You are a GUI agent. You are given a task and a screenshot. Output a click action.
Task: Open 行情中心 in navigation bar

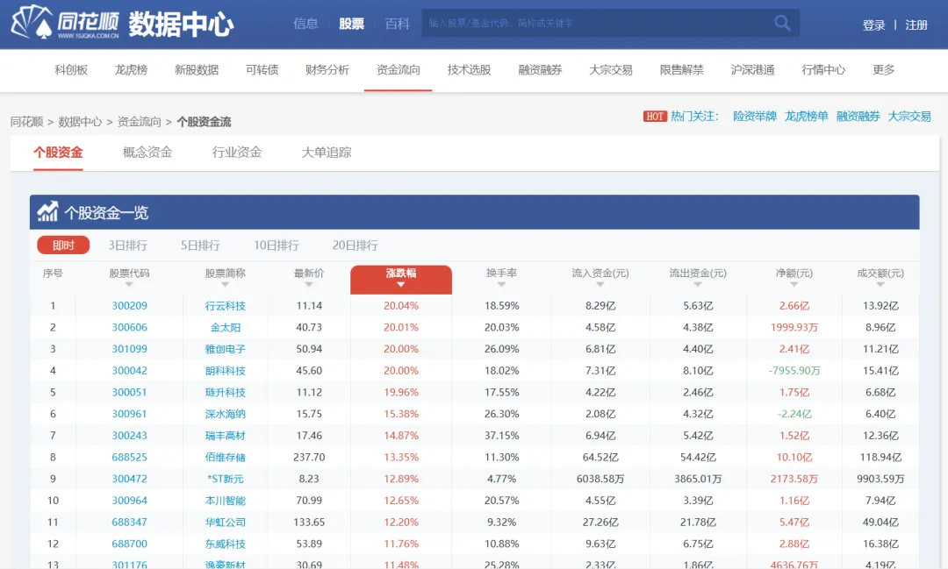coord(823,70)
